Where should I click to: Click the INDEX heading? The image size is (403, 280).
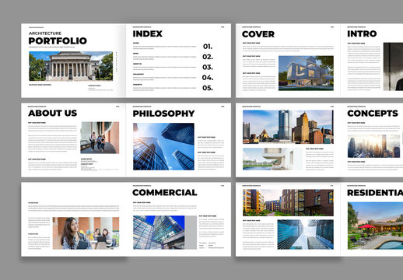[x=148, y=33]
